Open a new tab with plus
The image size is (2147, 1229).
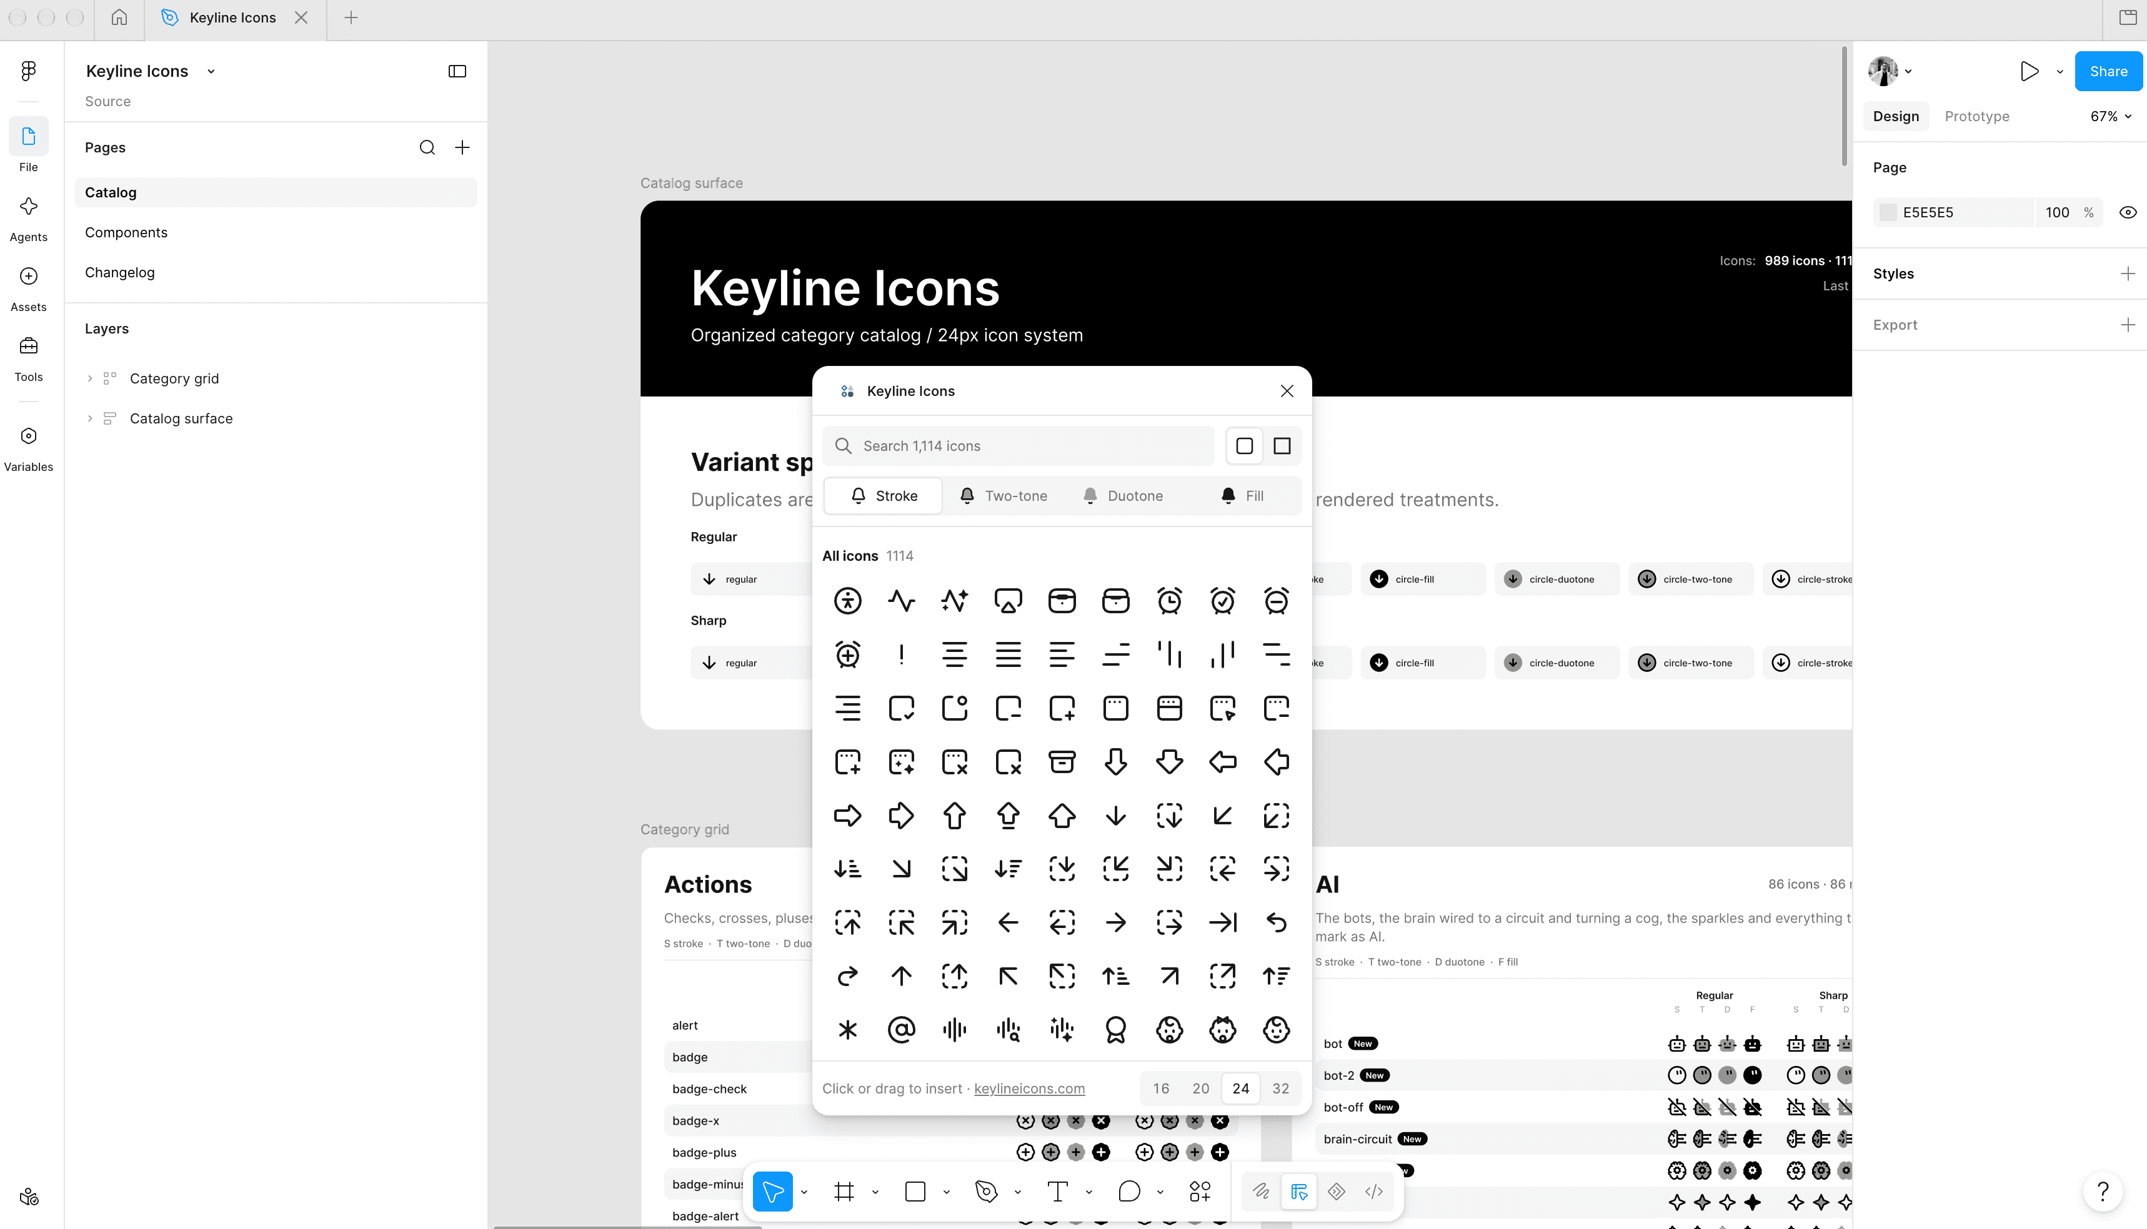point(351,17)
